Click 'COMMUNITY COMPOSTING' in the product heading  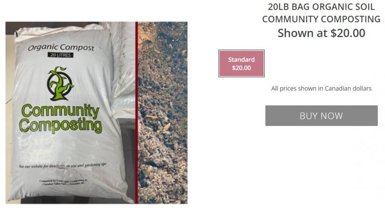[321, 19]
